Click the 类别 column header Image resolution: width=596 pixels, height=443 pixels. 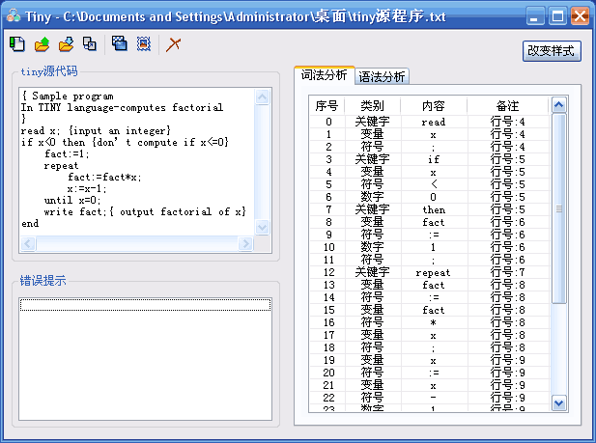click(372, 104)
